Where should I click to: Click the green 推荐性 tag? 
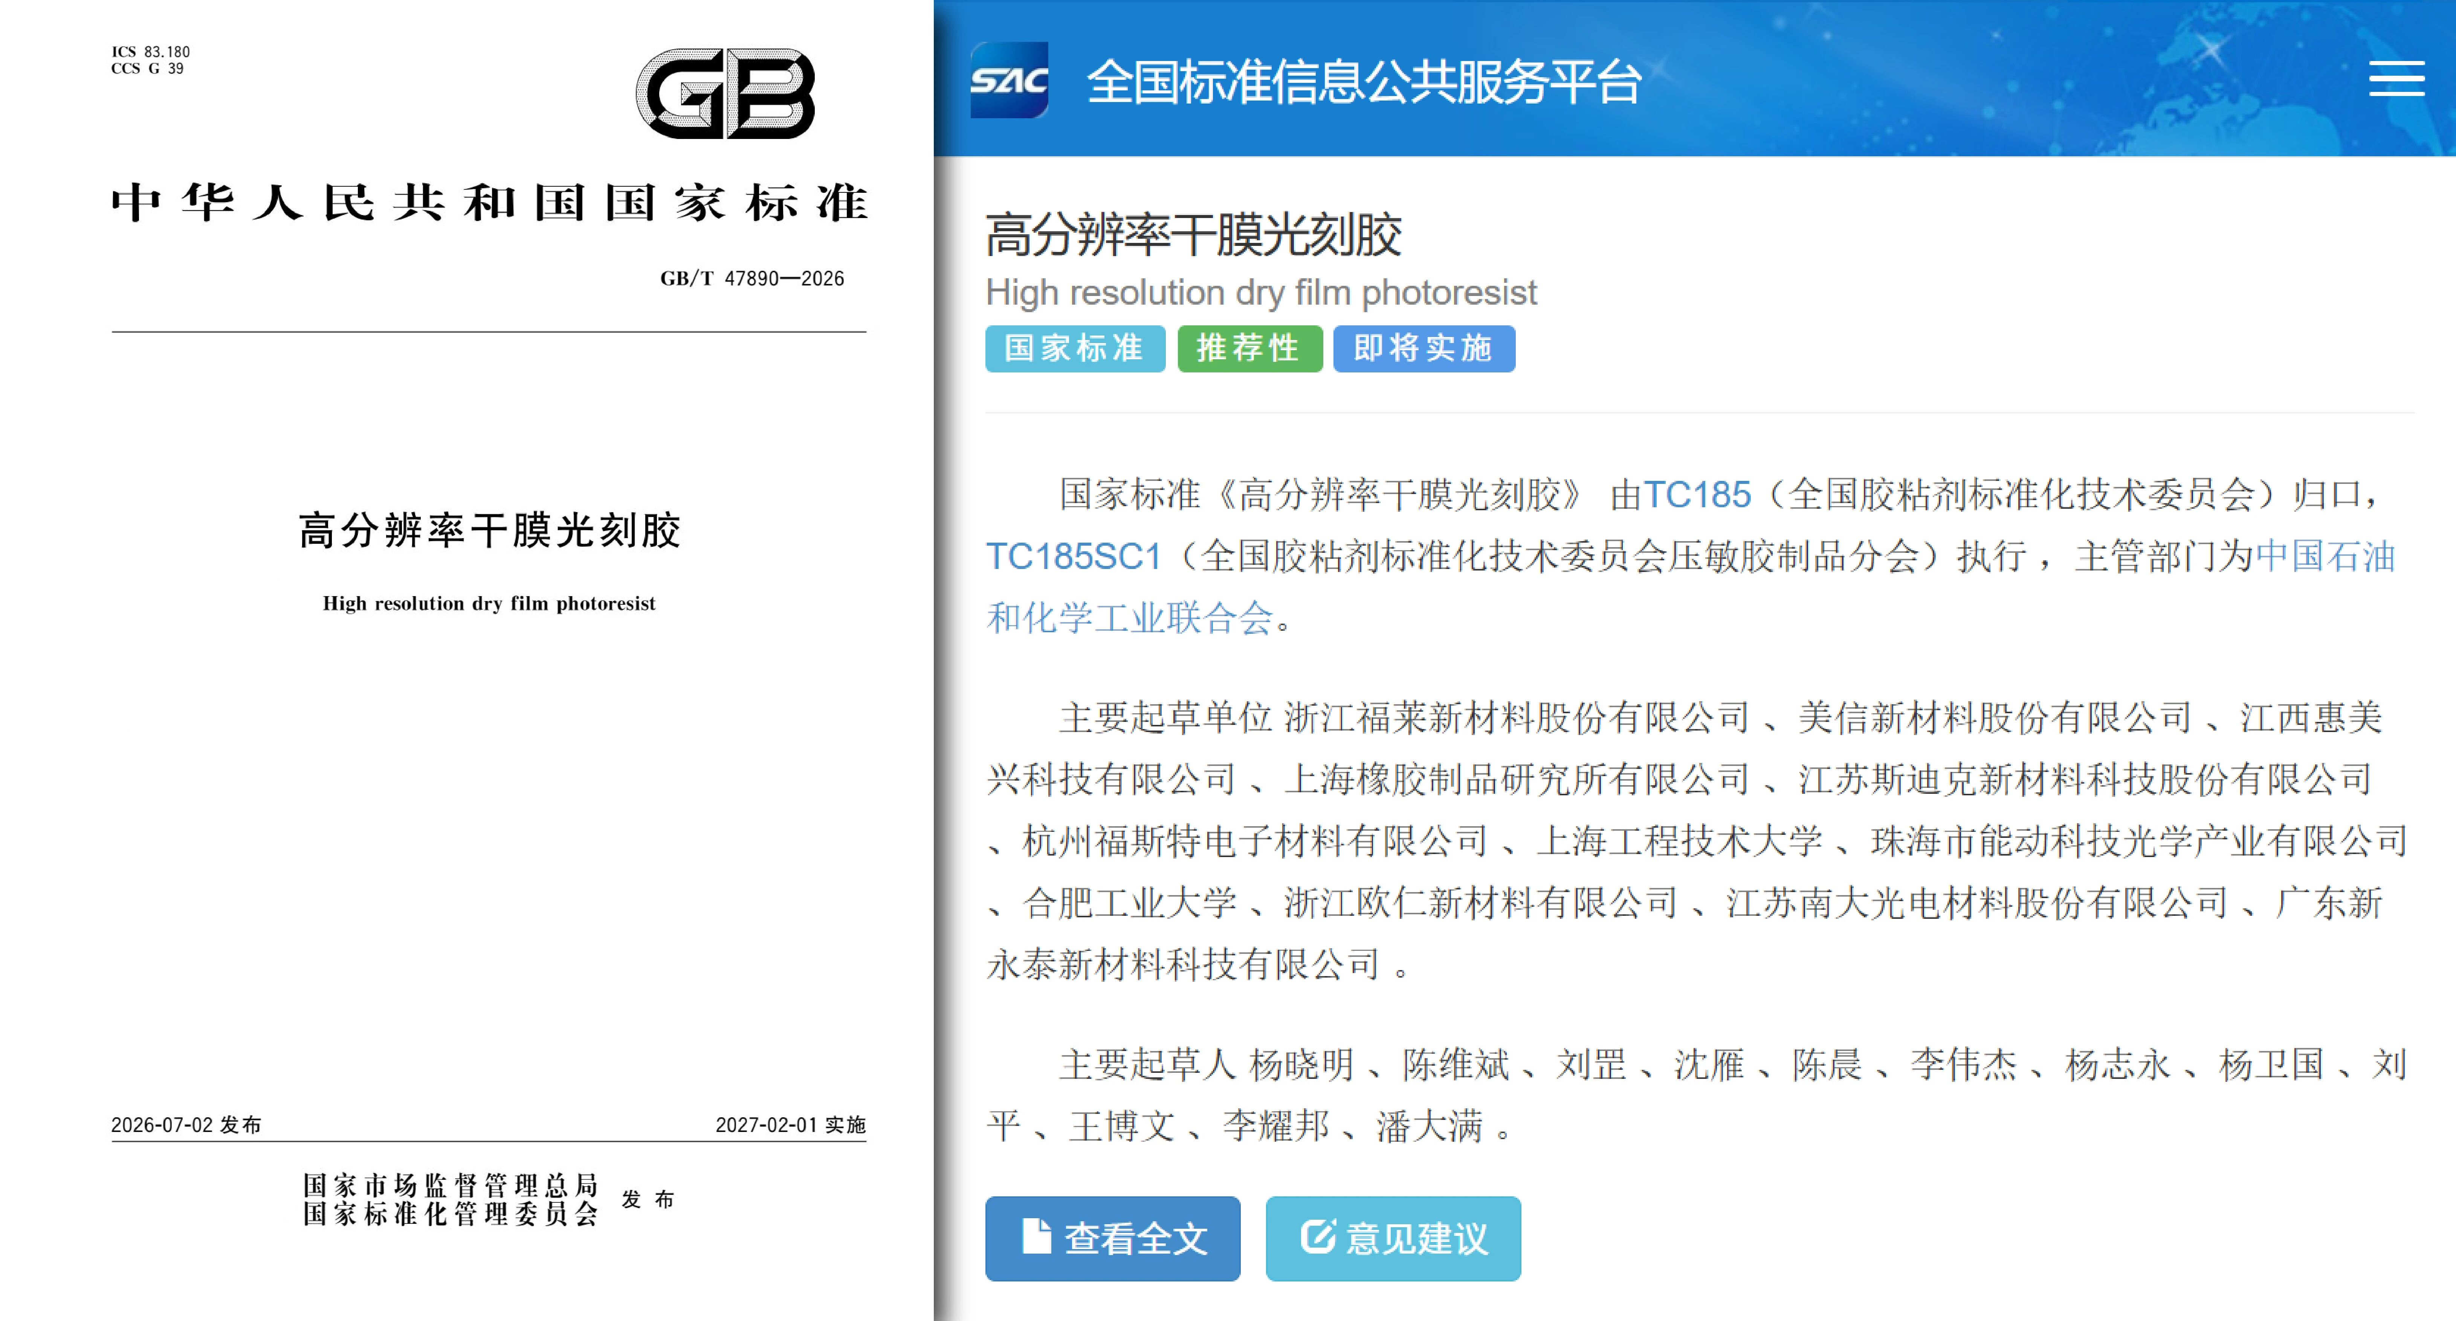[x=1249, y=349]
